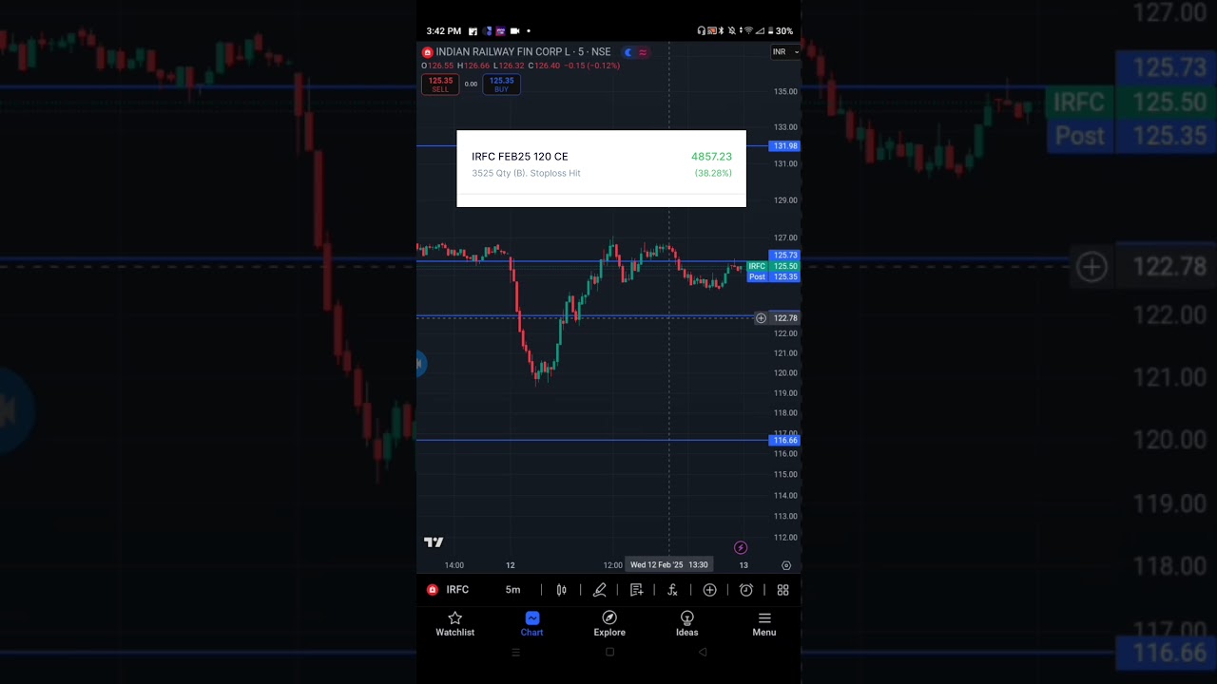This screenshot has width=1217, height=684.
Task: Switch to the Ideas tab
Action: (x=686, y=624)
